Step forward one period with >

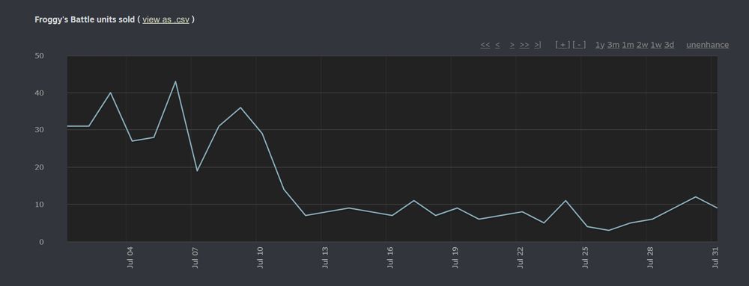pos(512,45)
